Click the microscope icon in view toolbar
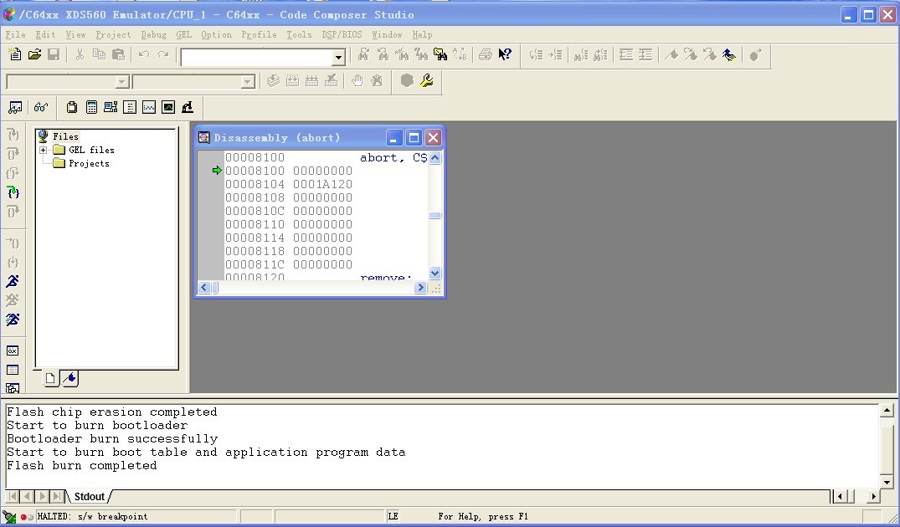Viewport: 900px width, 527px height. pyautogui.click(x=188, y=107)
